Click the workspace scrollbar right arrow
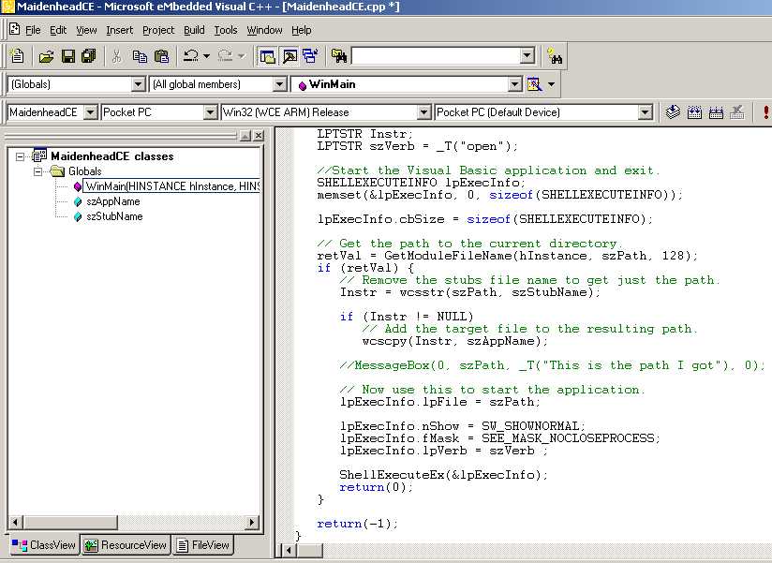This screenshot has width=772, height=563. (252, 522)
